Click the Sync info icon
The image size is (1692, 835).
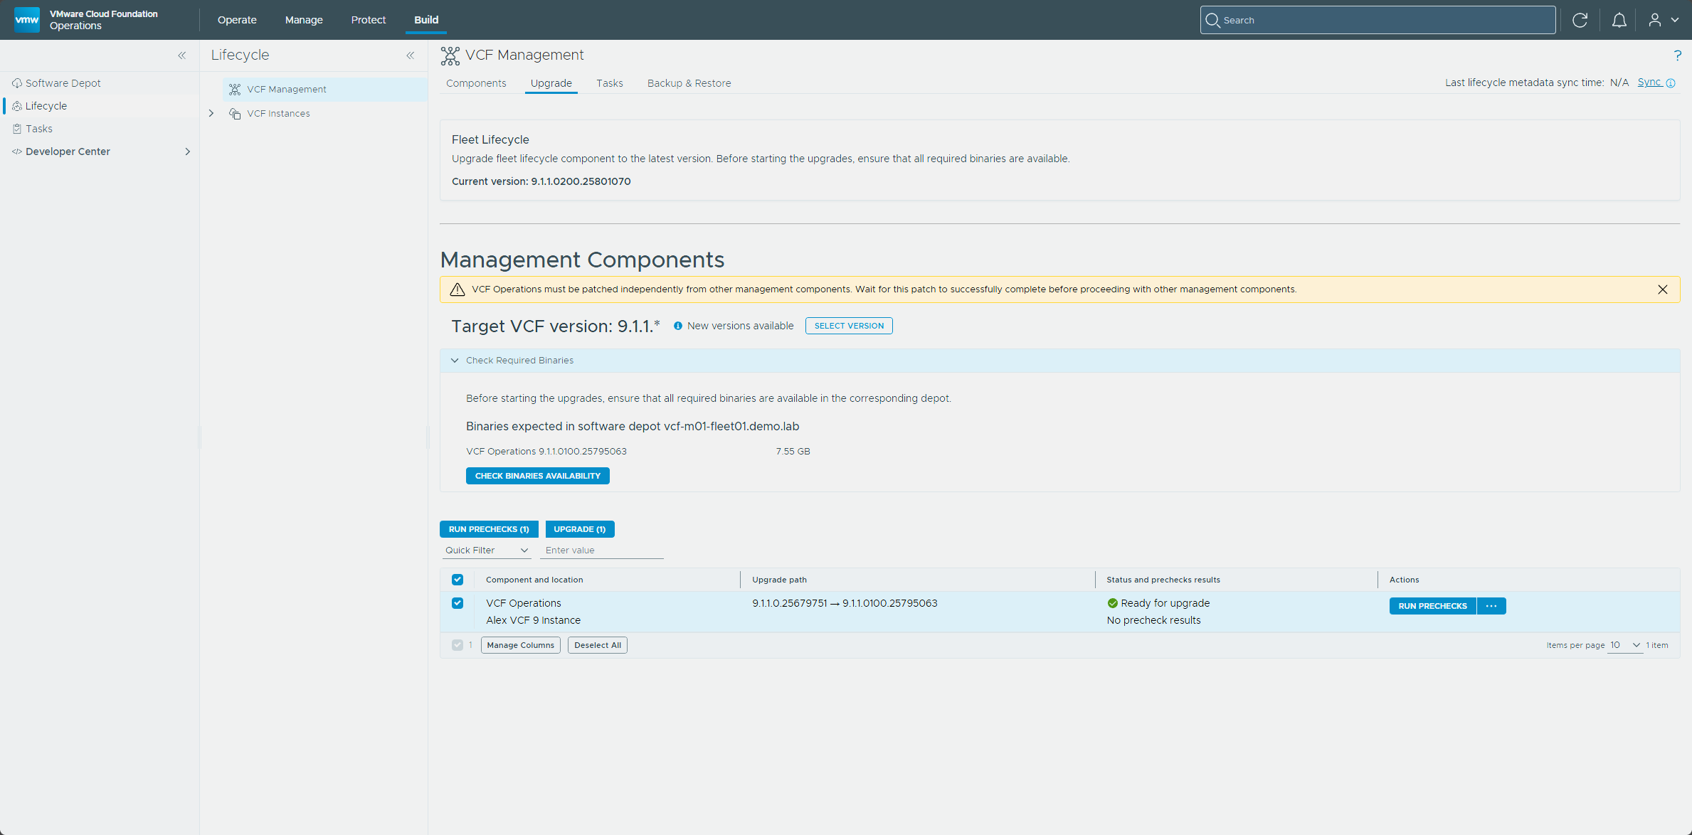coord(1671,83)
